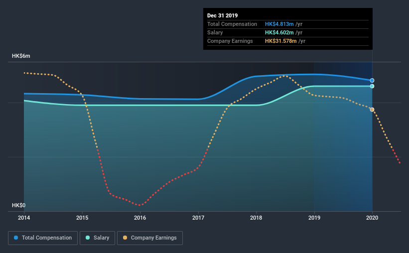The image size is (409, 253).
Task: Click the Dec 31 2019 tooltip date
Action: pyautogui.click(x=223, y=15)
